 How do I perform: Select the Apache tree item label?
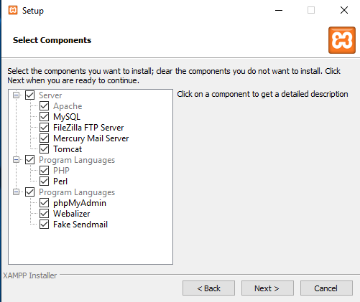(x=68, y=106)
